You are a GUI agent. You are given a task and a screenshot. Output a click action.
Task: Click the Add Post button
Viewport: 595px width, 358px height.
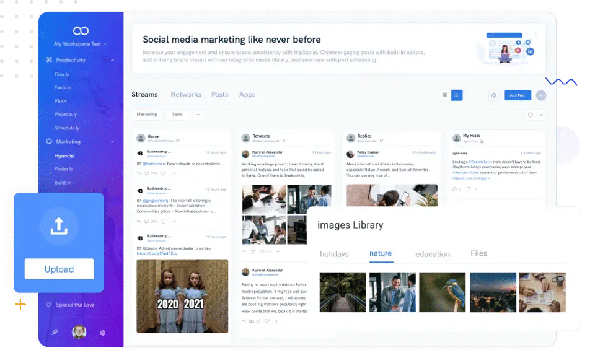[518, 95]
